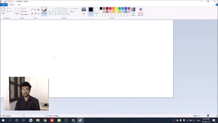The image size is (218, 123).
Task: Select the Color picker eyedropper tool
Action: pos(35,14)
